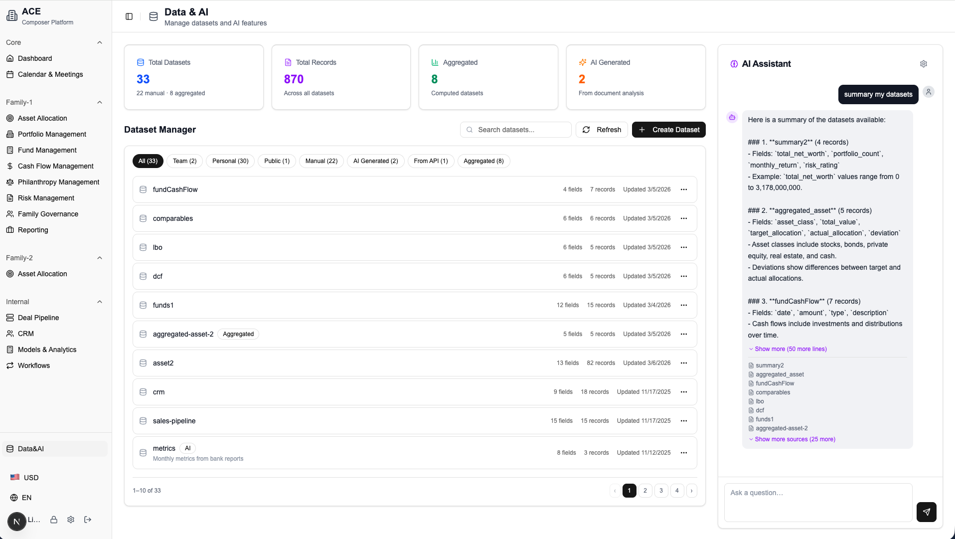955x539 pixels.
Task: Collapse the Family-1 section chevron
Action: tap(99, 102)
